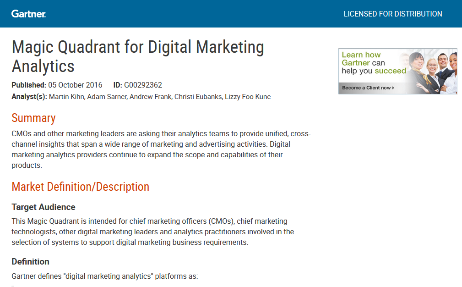This screenshot has height=287, width=462.
Task: Click the 'Gartner defines digital marketing analytics' sentence
Action: pyautogui.click(x=104, y=276)
